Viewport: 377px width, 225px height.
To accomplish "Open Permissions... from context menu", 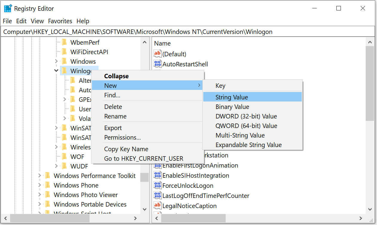I will point(122,137).
